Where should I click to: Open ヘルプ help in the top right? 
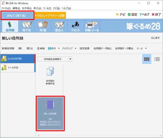(x=144, y=14)
